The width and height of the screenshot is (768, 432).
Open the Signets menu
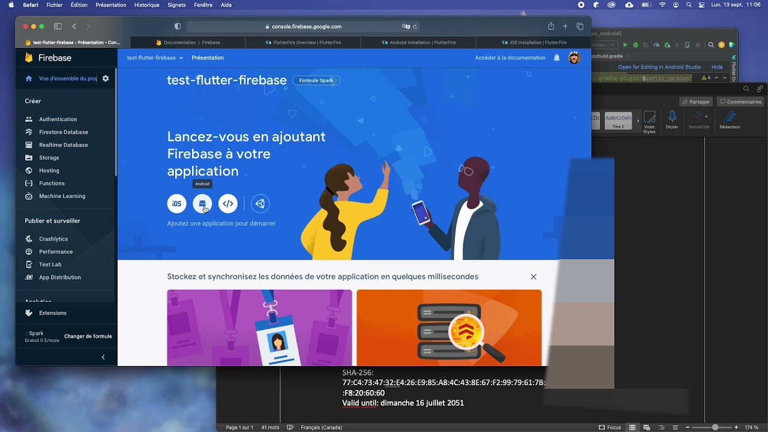177,5
